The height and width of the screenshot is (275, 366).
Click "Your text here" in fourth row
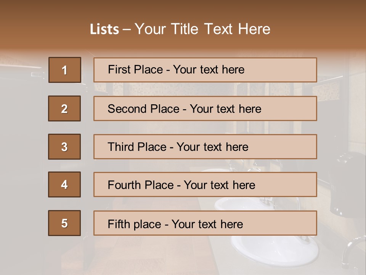click(x=220, y=185)
